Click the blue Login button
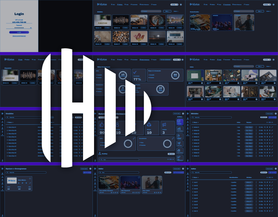The image size is (278, 217). pos(19,32)
